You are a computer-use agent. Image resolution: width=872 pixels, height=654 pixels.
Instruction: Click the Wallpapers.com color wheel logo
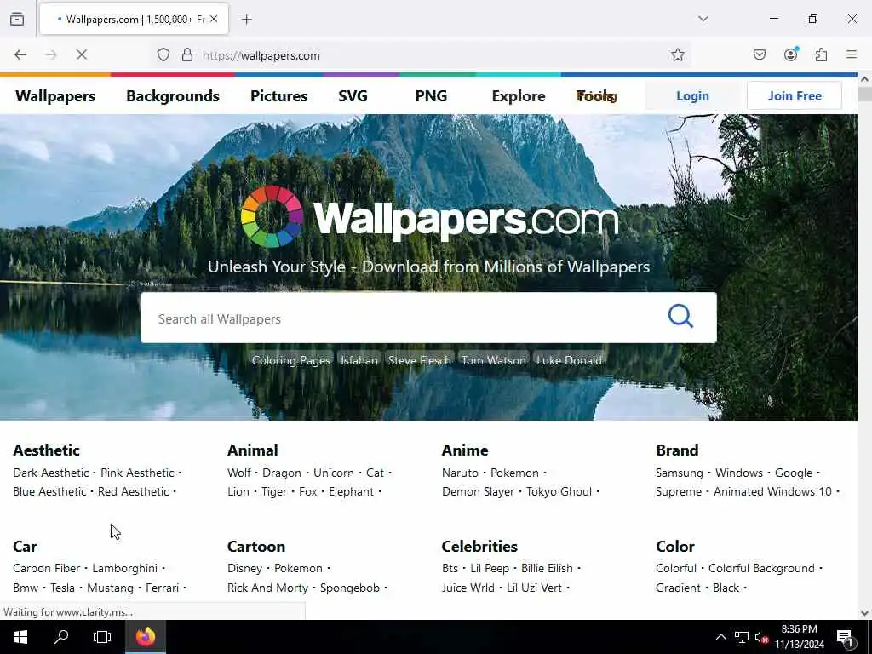(272, 217)
